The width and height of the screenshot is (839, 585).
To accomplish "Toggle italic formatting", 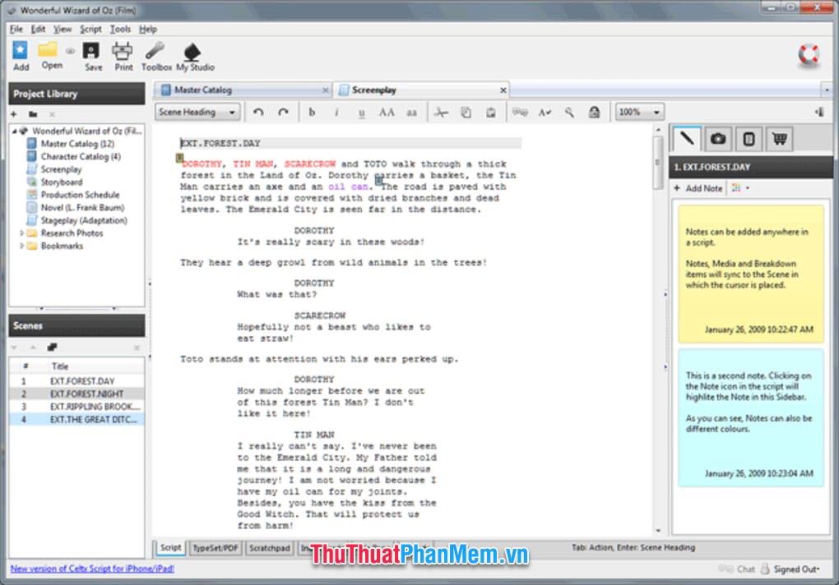I will point(336,112).
